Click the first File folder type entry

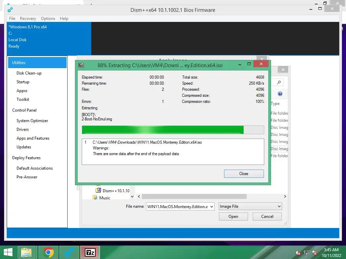[x=279, y=113]
